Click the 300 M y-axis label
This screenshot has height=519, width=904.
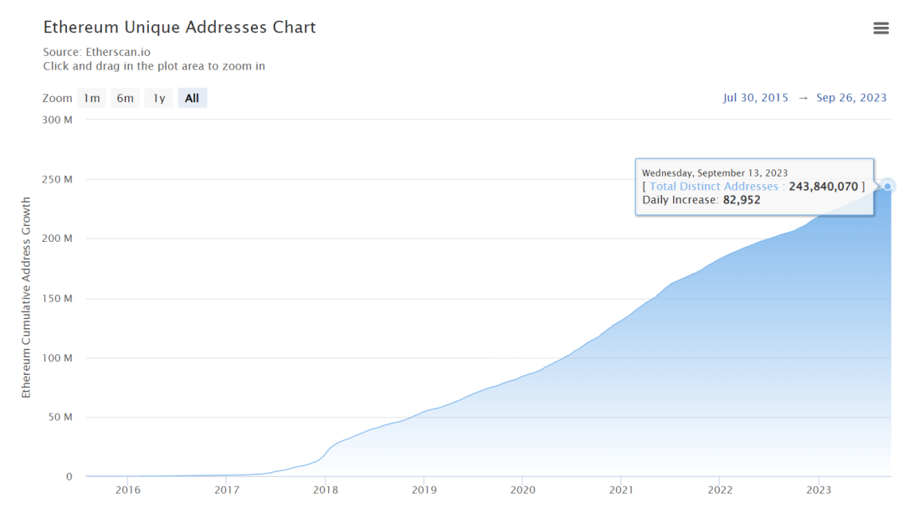58,120
